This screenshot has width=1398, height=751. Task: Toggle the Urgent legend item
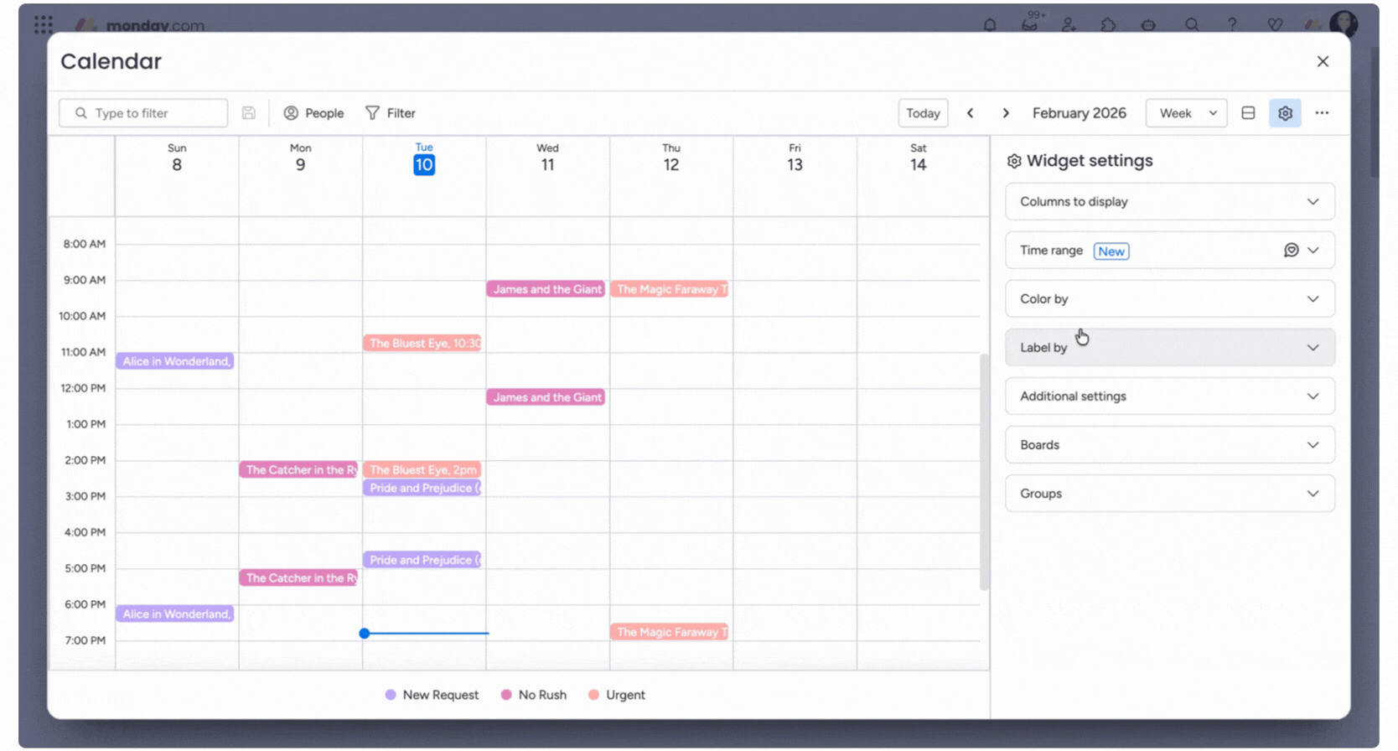[617, 695]
